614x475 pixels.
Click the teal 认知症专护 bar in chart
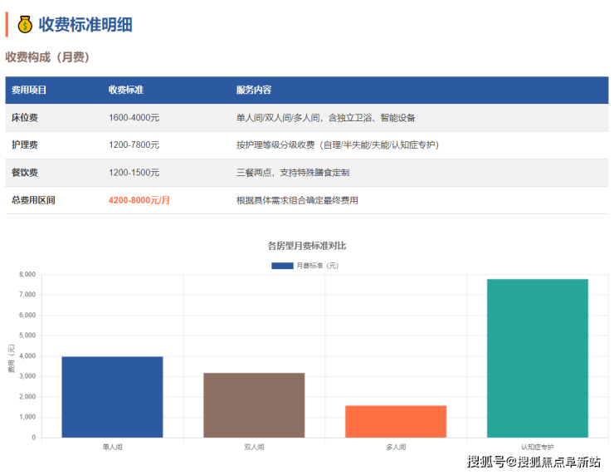click(538, 358)
